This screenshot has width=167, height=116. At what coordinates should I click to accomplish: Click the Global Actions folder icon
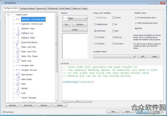(13, 14)
